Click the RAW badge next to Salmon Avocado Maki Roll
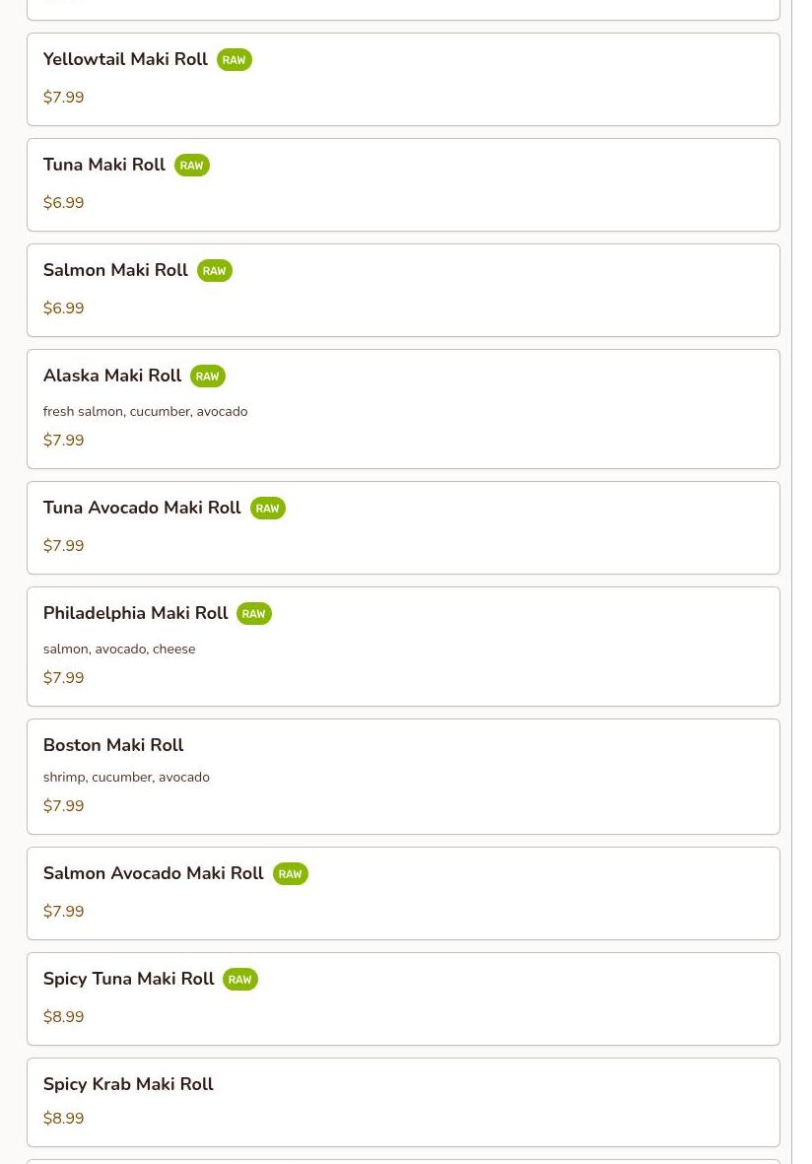812x1164 pixels. [x=291, y=874]
